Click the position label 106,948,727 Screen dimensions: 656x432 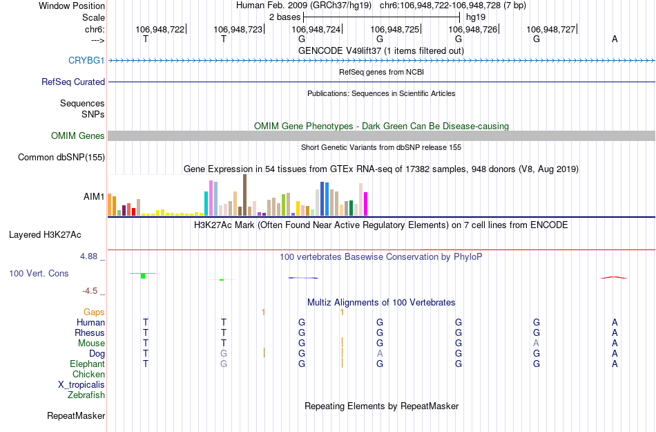[550, 29]
